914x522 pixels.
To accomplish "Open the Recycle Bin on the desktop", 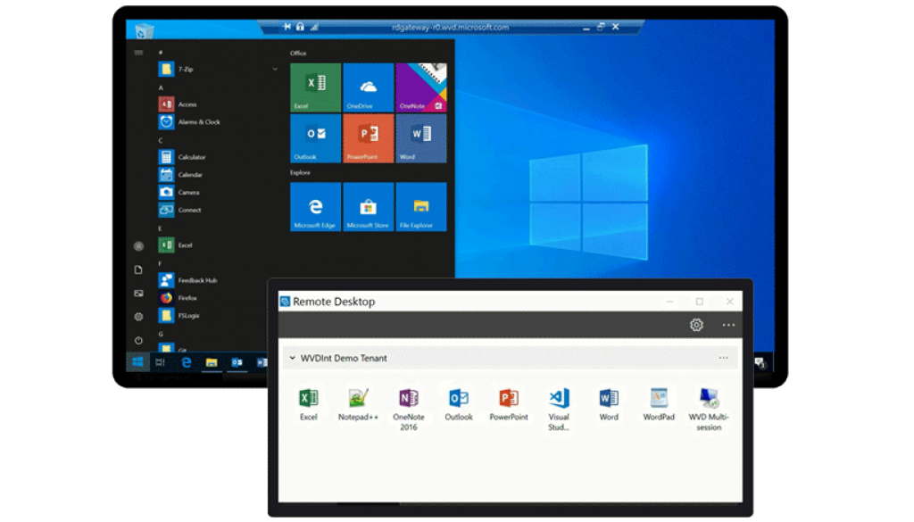I will point(142,30).
